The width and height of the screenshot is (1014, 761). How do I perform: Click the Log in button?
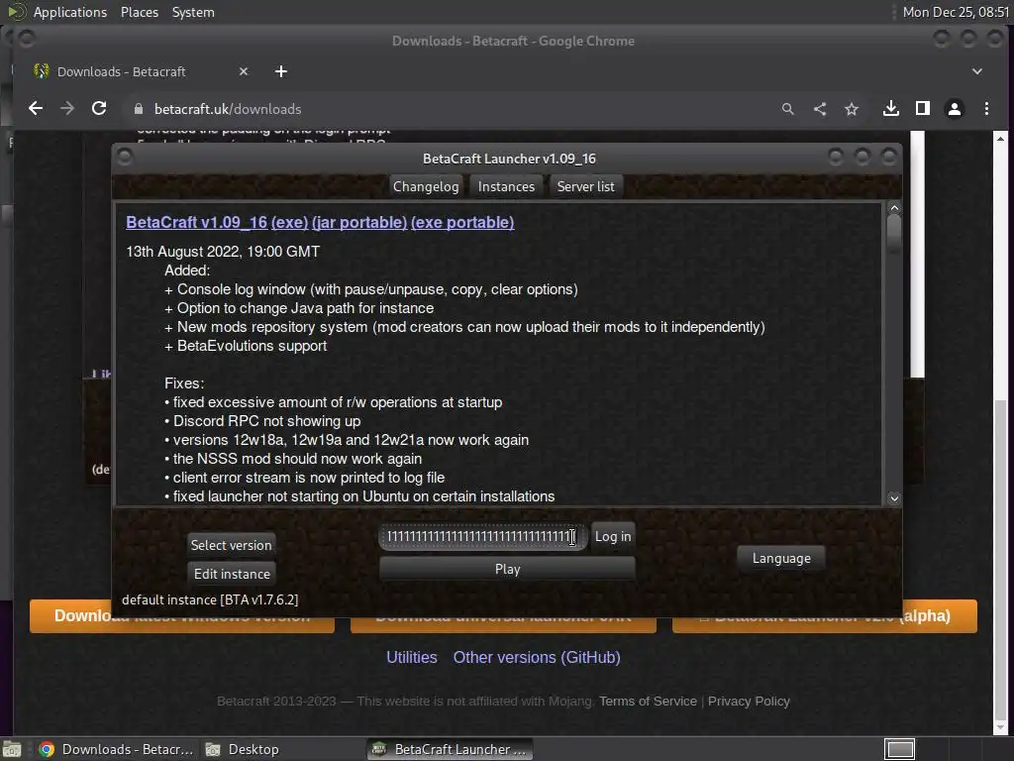[613, 536]
